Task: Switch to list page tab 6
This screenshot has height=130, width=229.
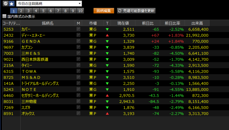Action: pos(51,11)
